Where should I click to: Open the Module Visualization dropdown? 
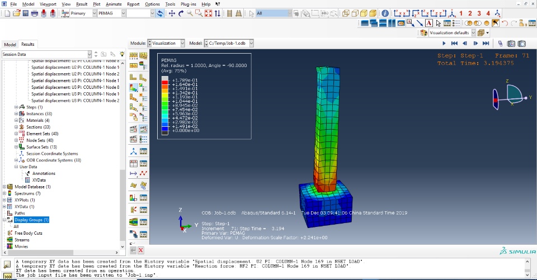(x=182, y=43)
